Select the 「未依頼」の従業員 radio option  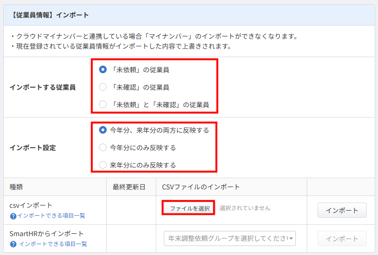pyautogui.click(x=103, y=69)
